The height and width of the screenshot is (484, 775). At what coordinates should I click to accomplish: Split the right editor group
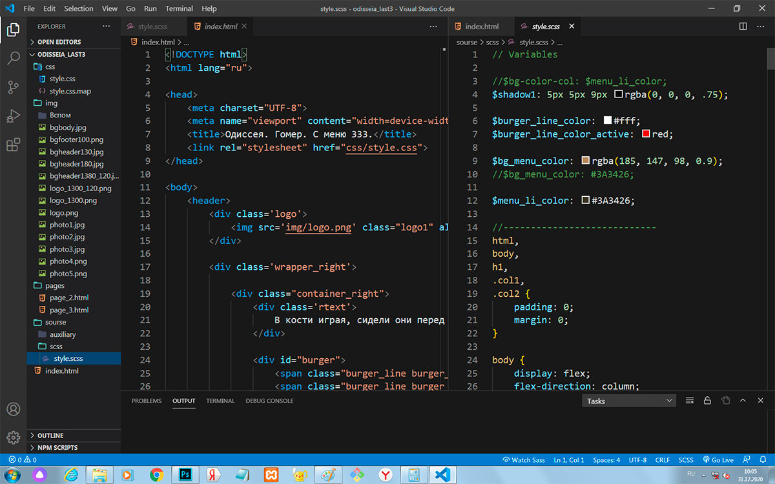(743, 26)
